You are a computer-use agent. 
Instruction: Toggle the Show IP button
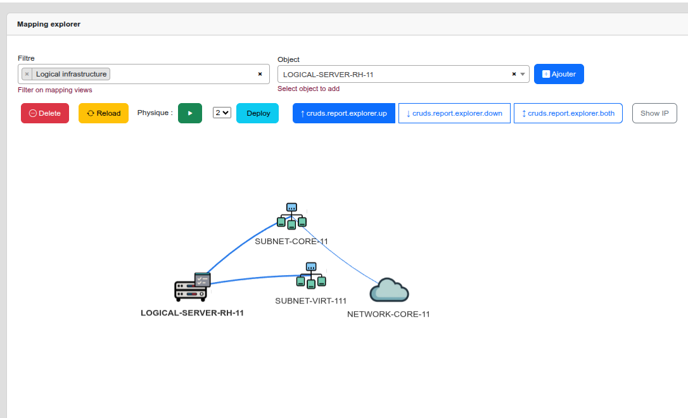tap(654, 113)
